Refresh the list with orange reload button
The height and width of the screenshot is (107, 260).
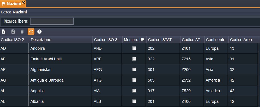(x=31, y=32)
